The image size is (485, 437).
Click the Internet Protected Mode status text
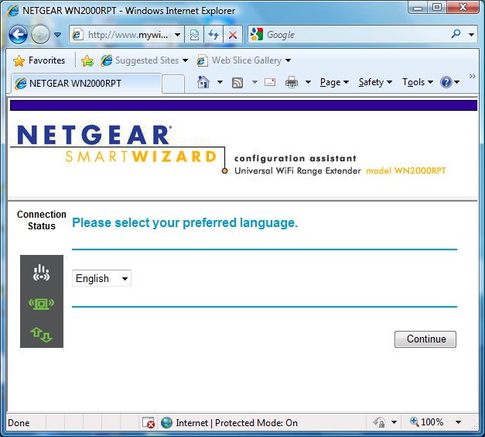(x=237, y=423)
